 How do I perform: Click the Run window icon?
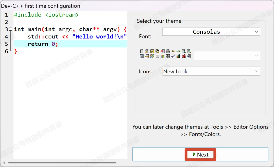(x=158, y=56)
